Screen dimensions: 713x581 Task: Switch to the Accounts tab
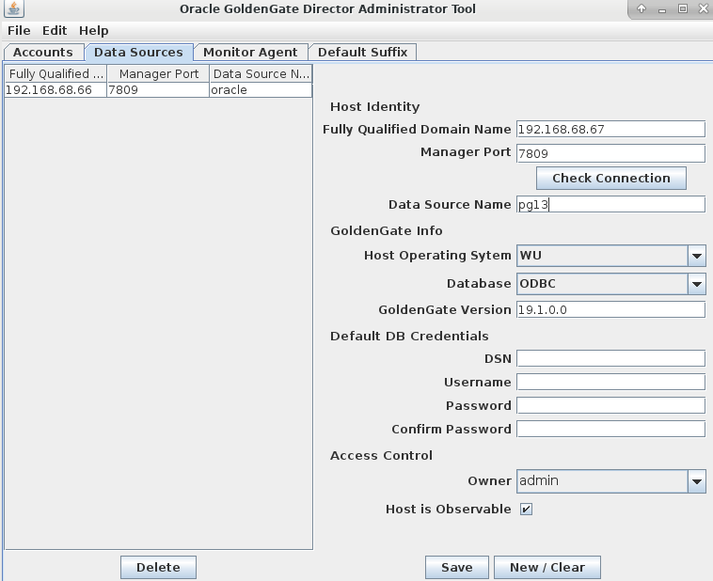(43, 53)
